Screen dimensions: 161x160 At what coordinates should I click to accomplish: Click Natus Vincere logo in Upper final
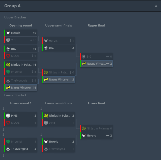[x=84, y=64]
